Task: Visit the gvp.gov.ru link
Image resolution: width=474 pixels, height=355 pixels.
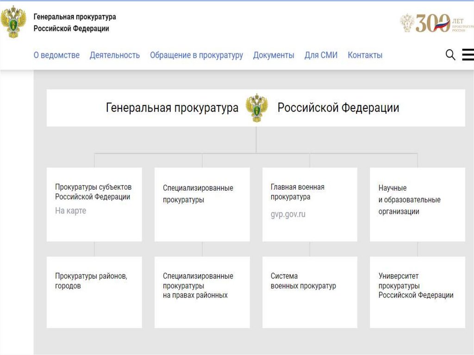Action: point(288,214)
